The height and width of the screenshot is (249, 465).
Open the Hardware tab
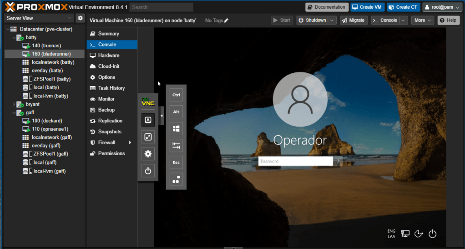tap(108, 56)
